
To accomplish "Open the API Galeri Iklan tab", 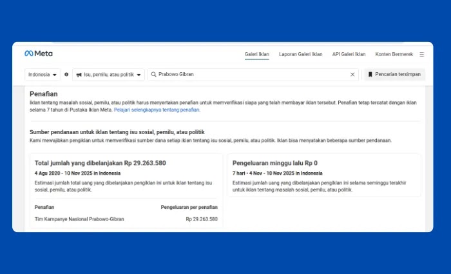I will pyautogui.click(x=349, y=54).
